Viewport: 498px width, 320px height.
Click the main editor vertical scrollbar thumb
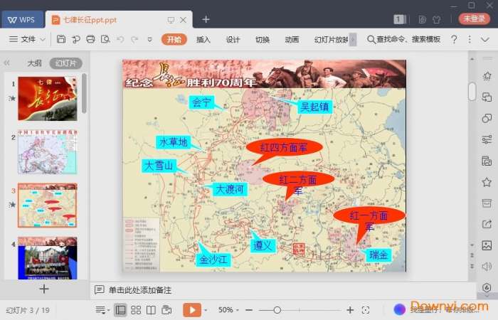click(x=472, y=92)
